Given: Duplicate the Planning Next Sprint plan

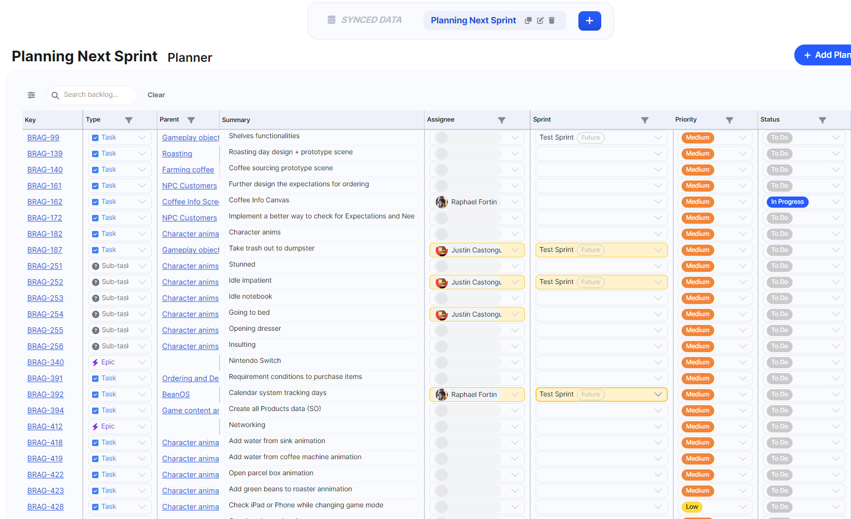Looking at the screenshot, I should coord(528,20).
